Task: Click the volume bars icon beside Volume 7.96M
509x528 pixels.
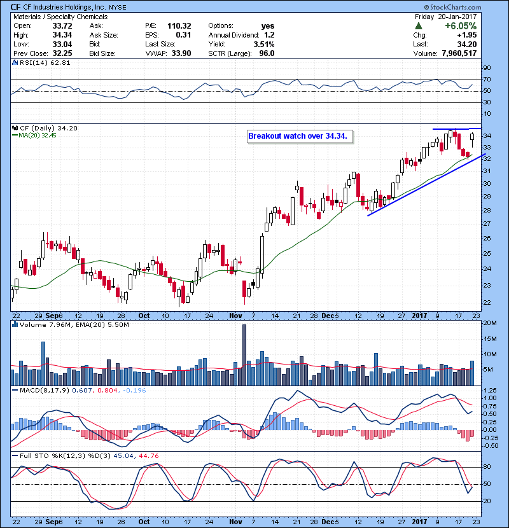Action: click(x=15, y=324)
